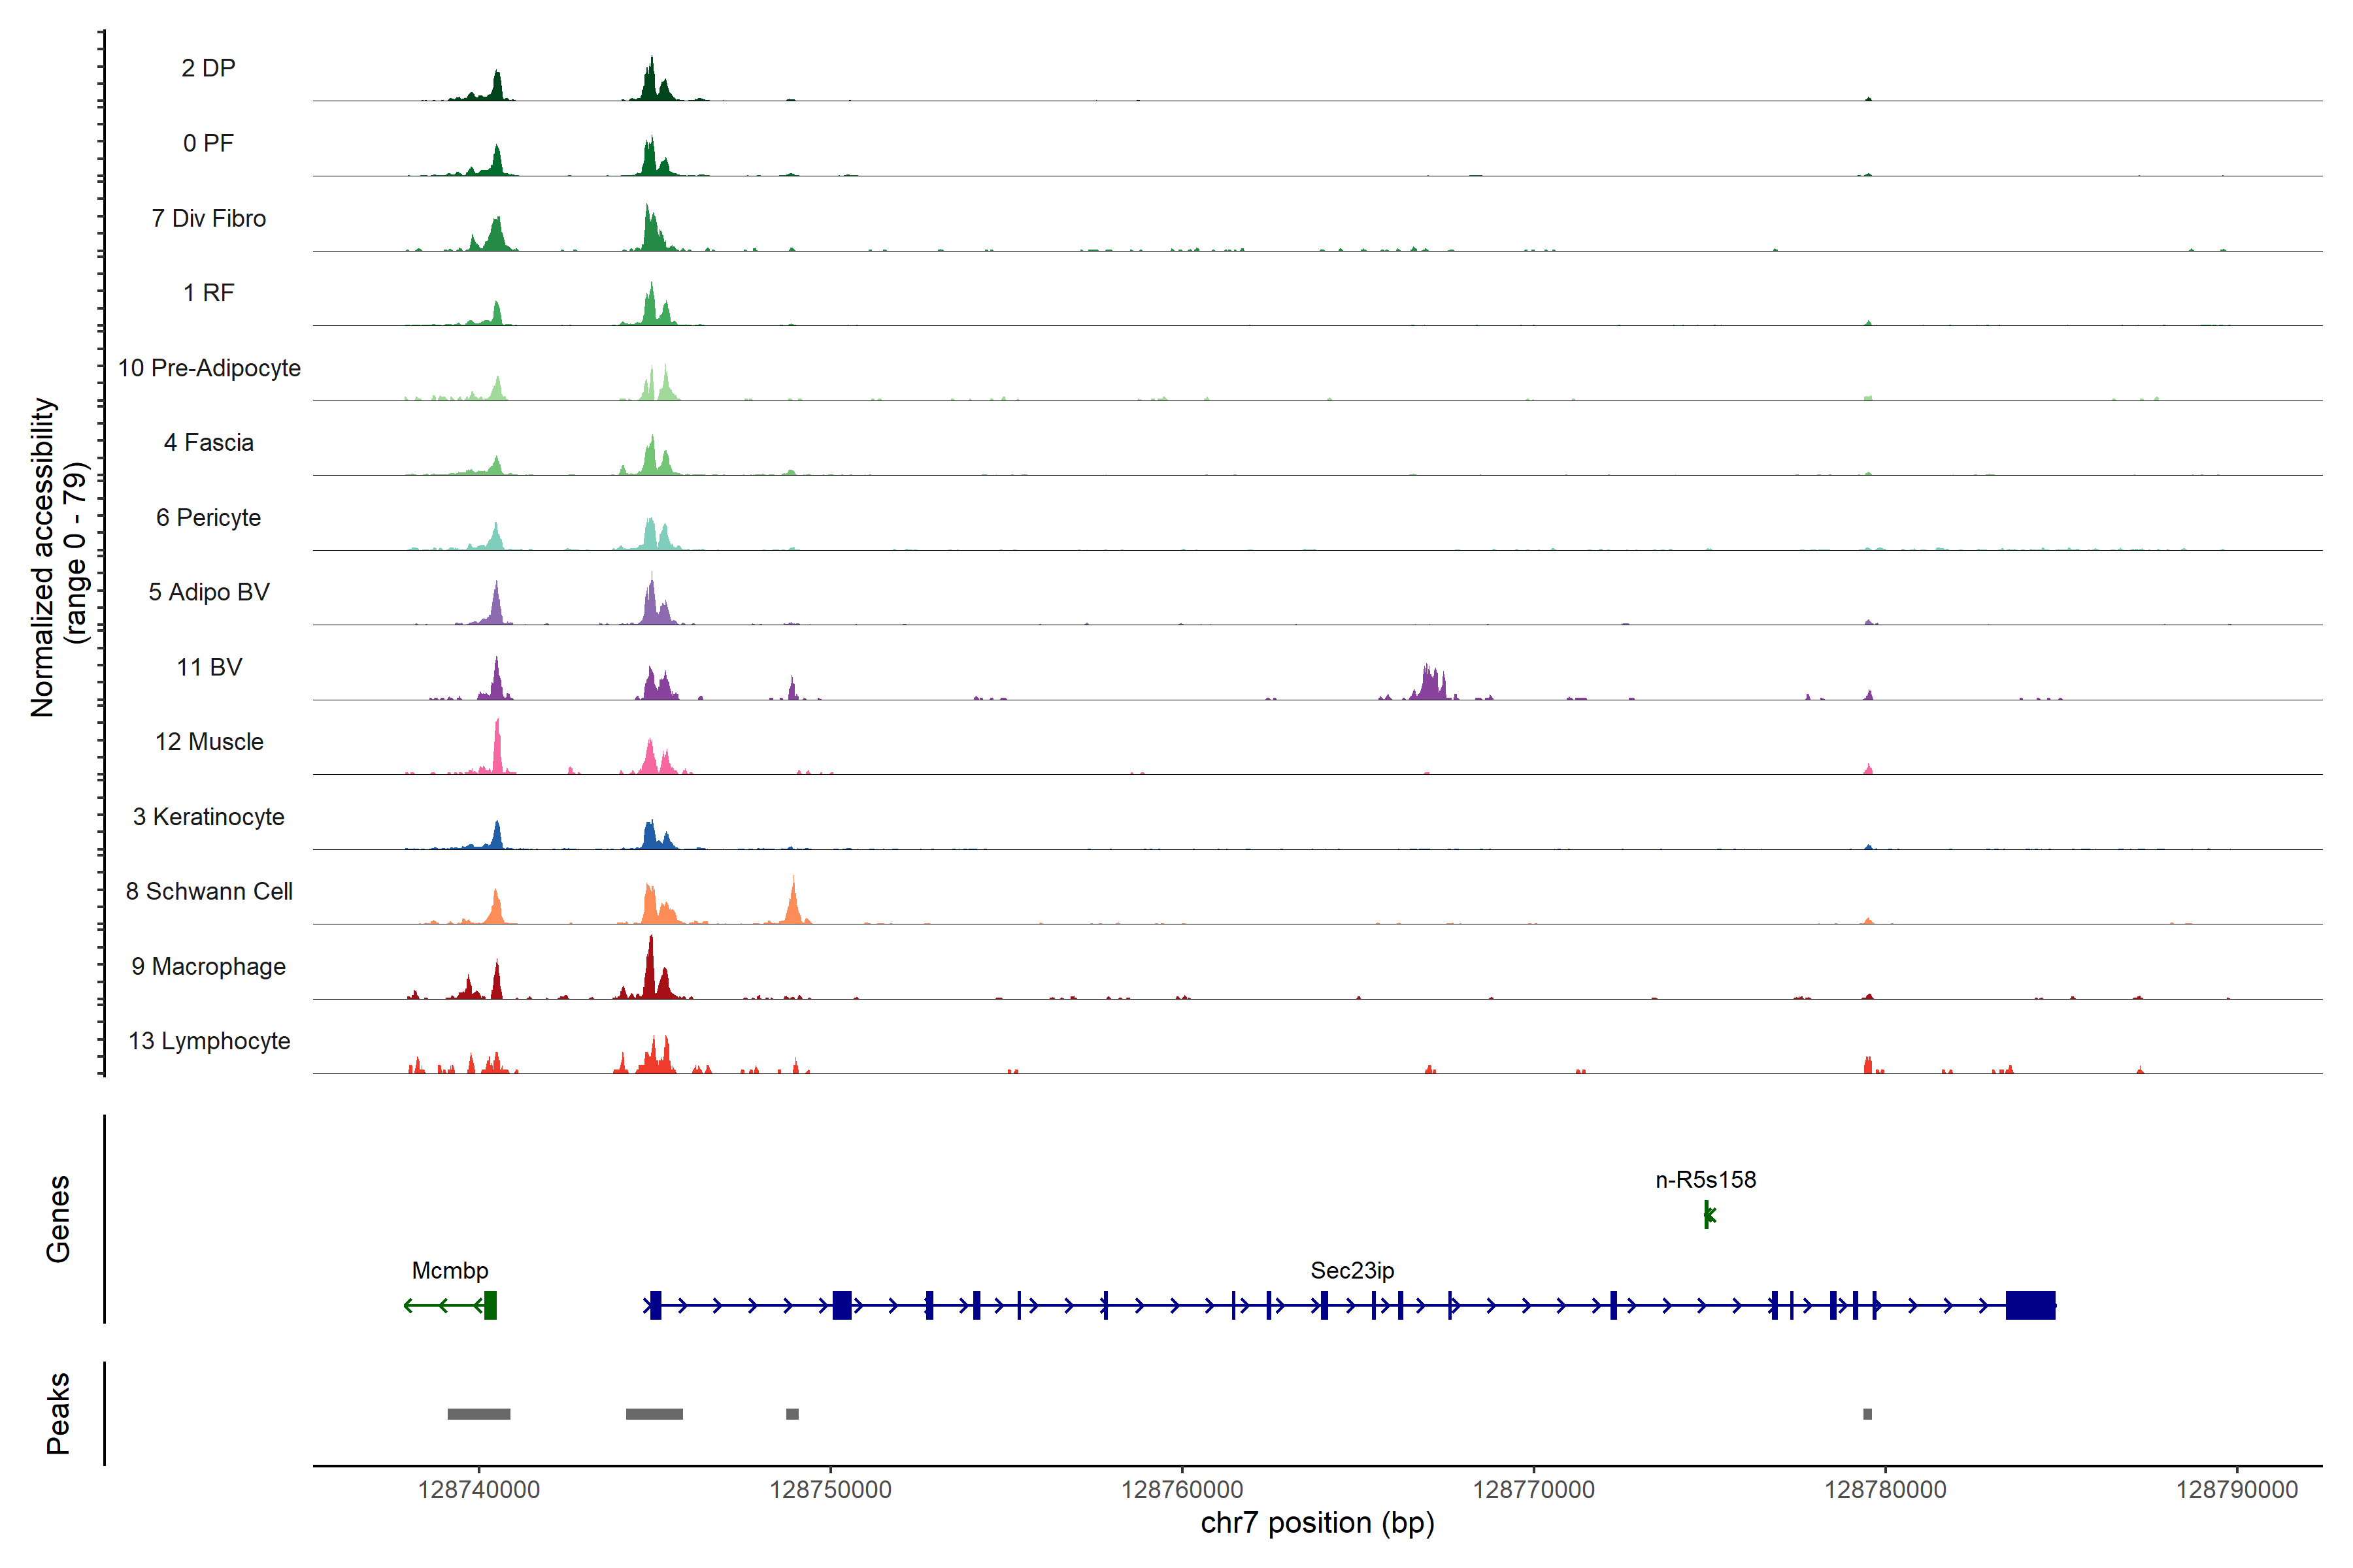Click the 128760000 axis tick label
Viewport: 2353px width, 1568px height.
coord(1182,1489)
